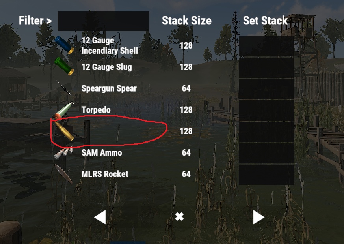Select the Speargun Spear icon

click(63, 88)
